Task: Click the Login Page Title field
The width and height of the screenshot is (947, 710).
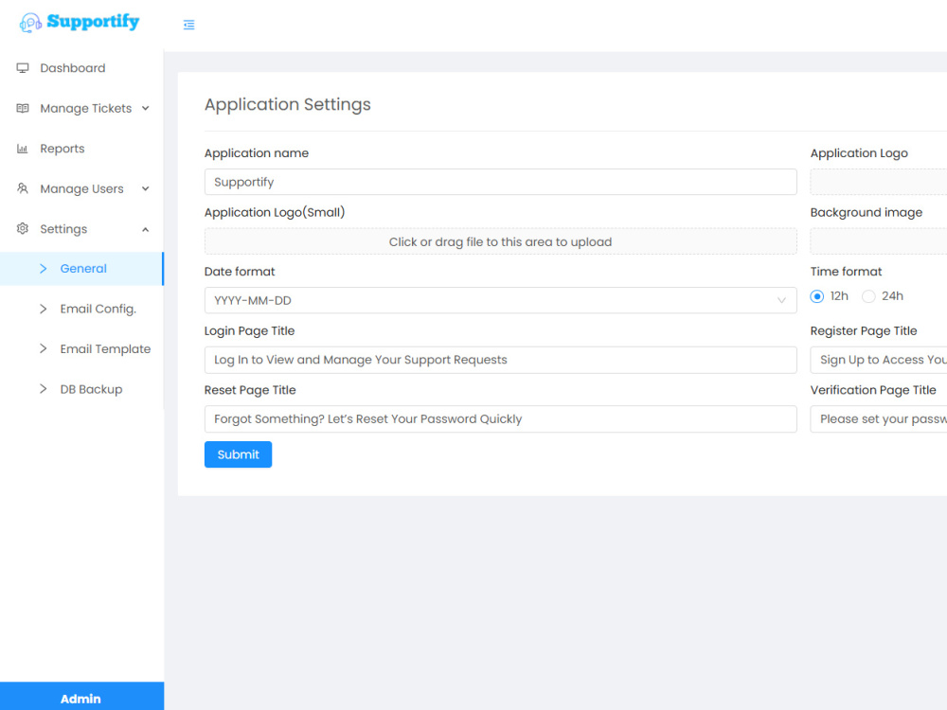Action: click(x=500, y=360)
